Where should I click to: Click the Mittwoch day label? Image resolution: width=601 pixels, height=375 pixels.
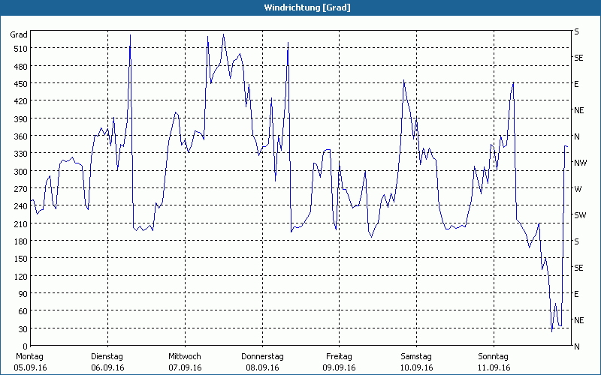tap(185, 357)
